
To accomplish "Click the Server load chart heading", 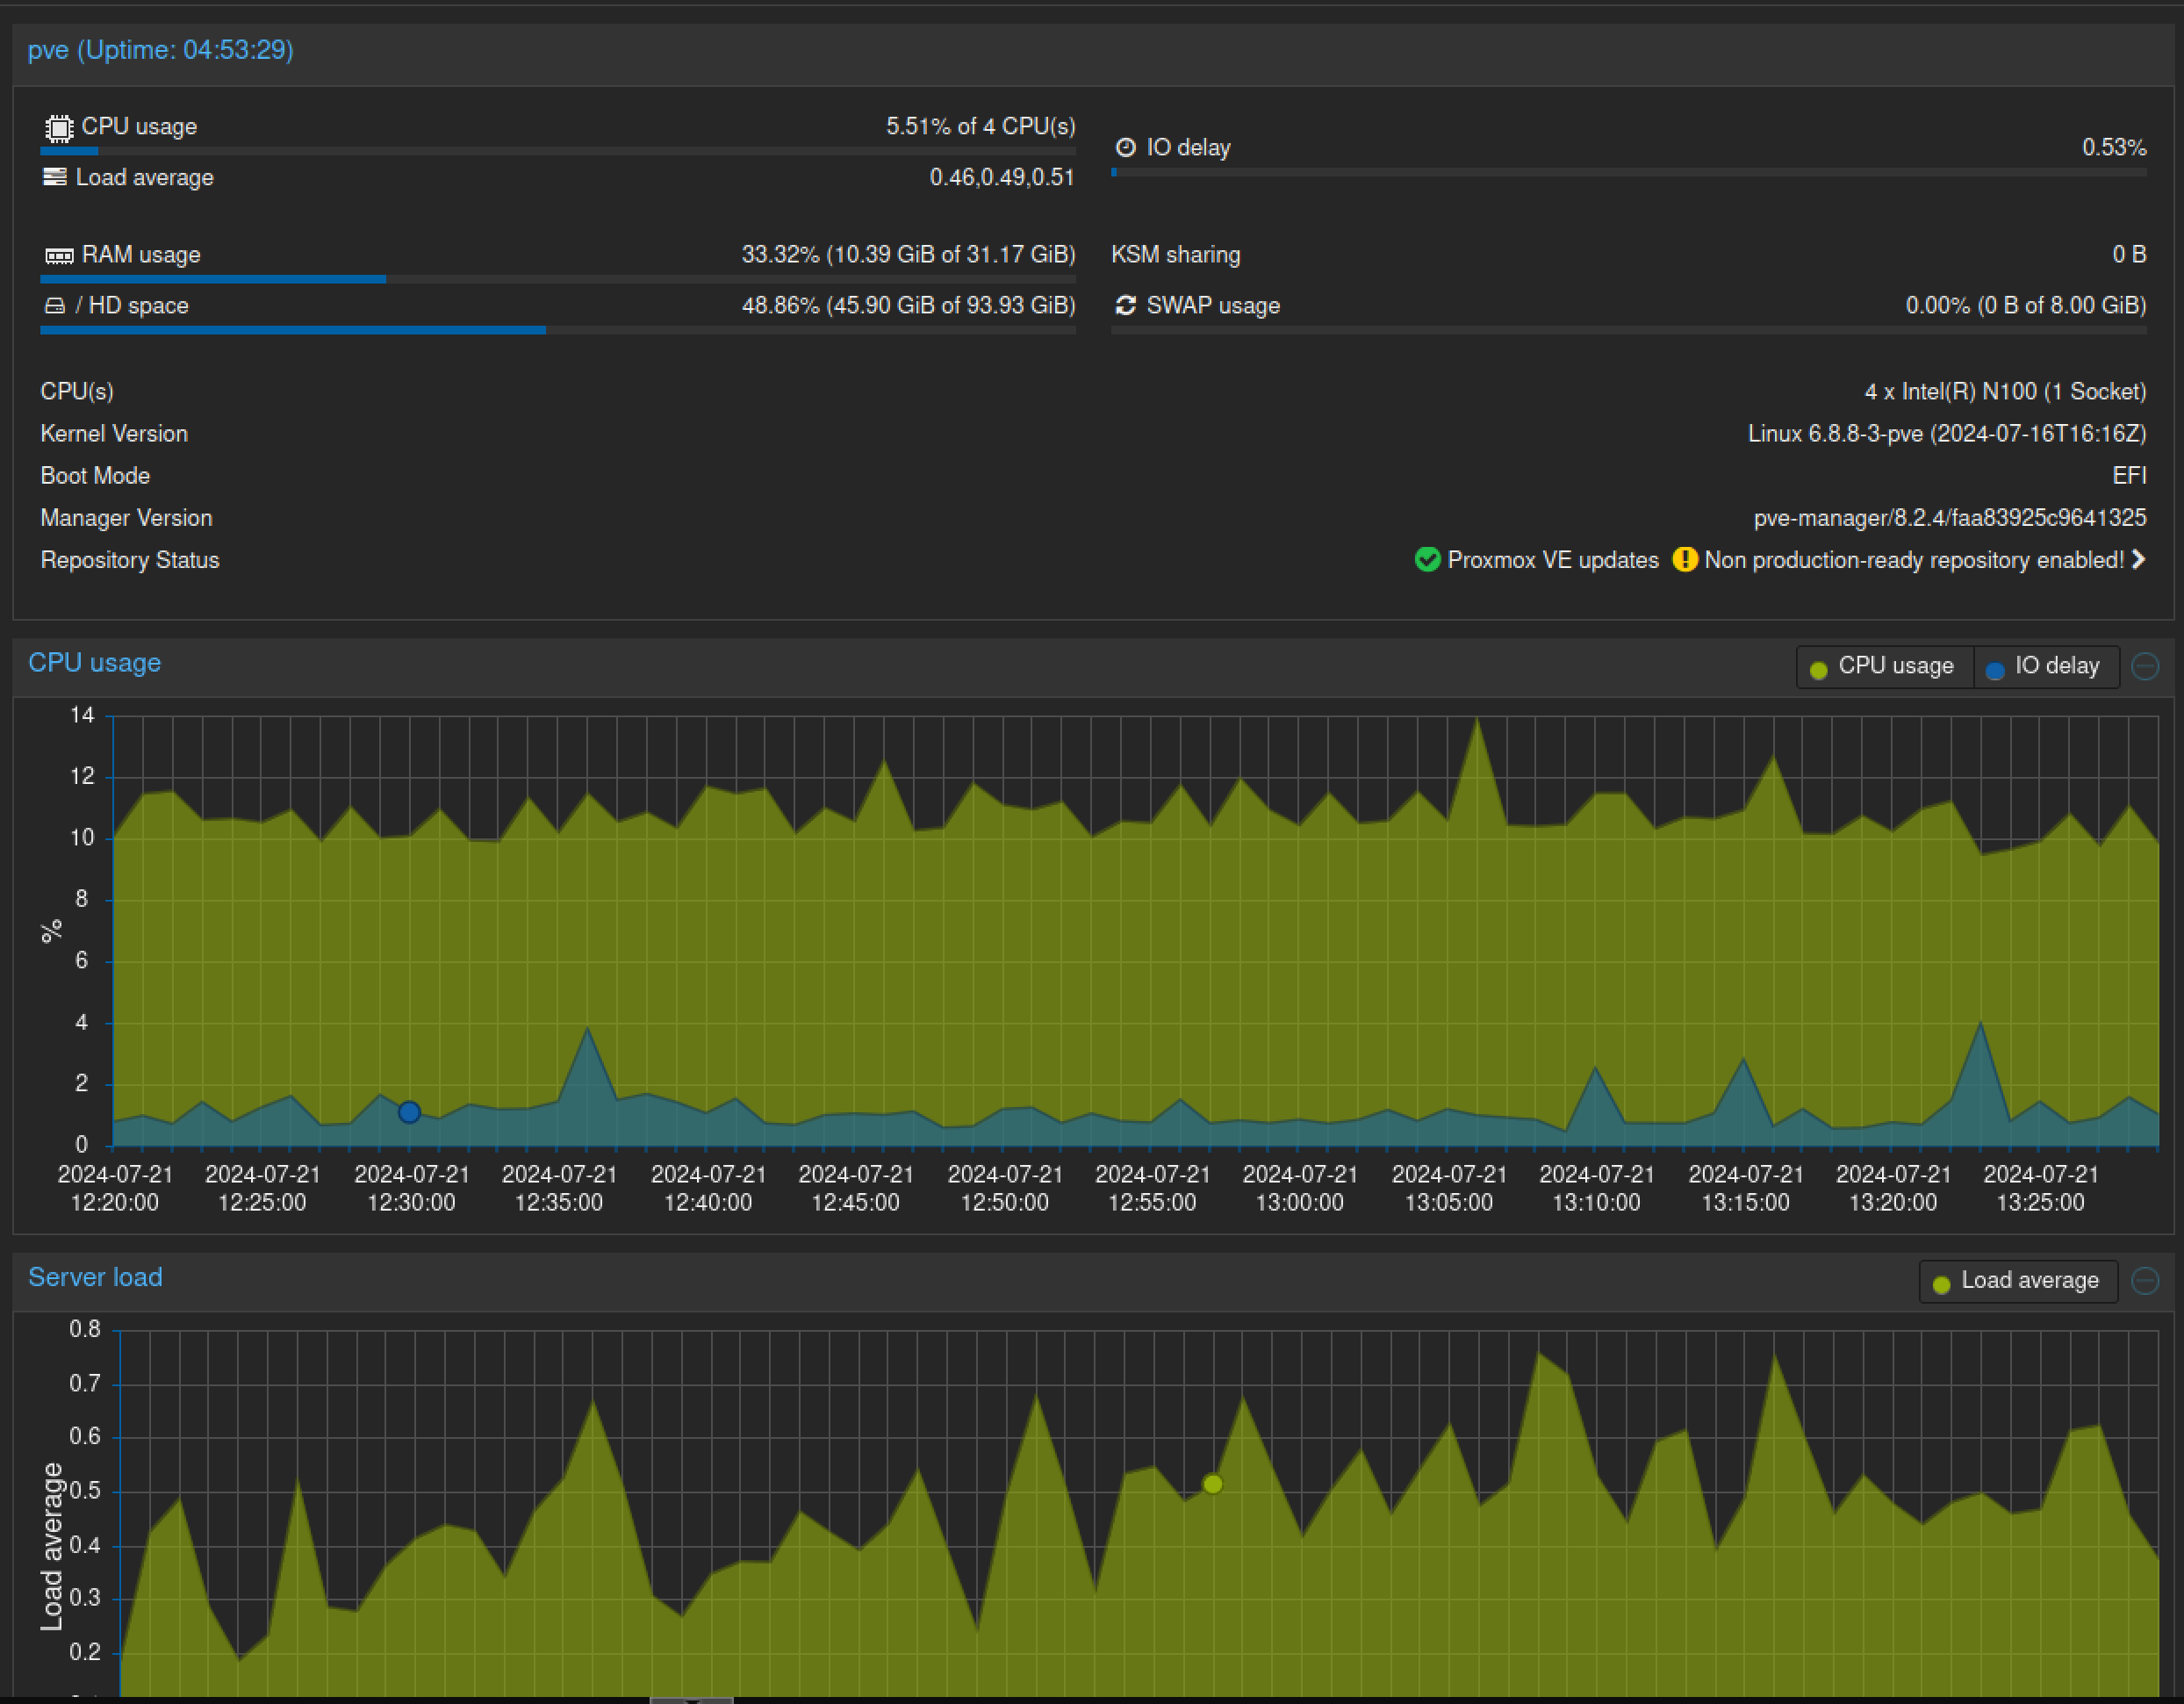I will (x=95, y=1277).
